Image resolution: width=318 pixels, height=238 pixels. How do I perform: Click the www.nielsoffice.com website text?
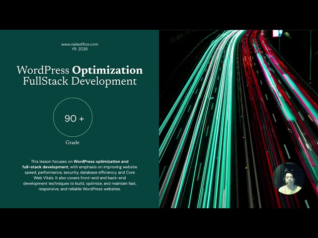click(79, 44)
